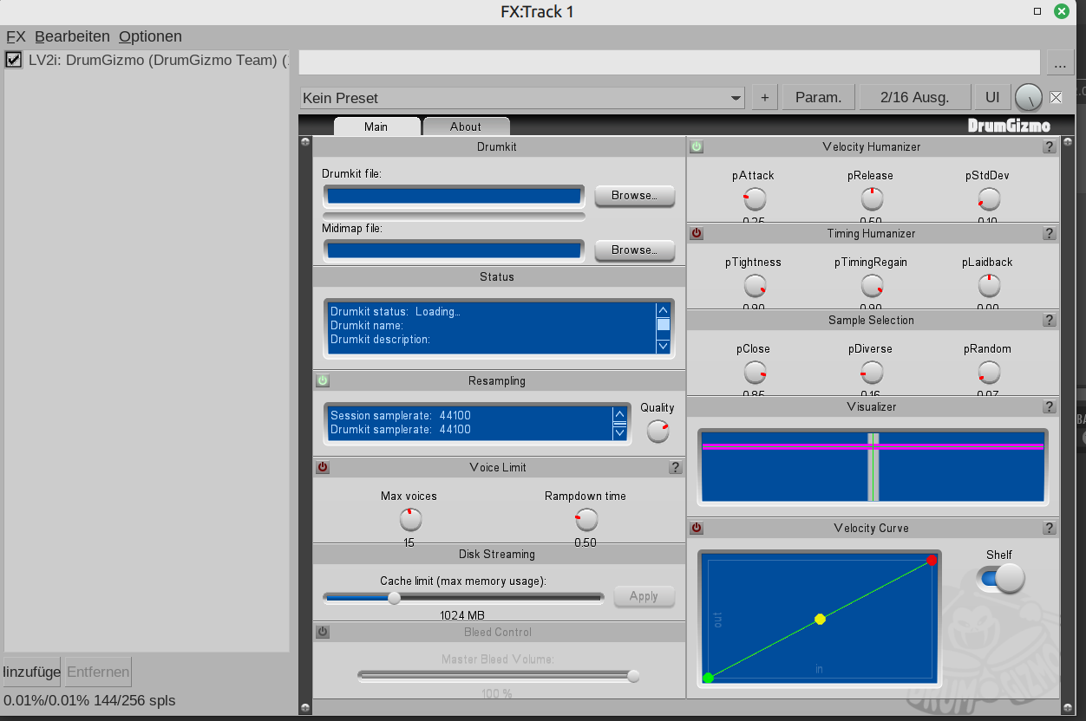Click Browse for Midimap file

pos(635,250)
